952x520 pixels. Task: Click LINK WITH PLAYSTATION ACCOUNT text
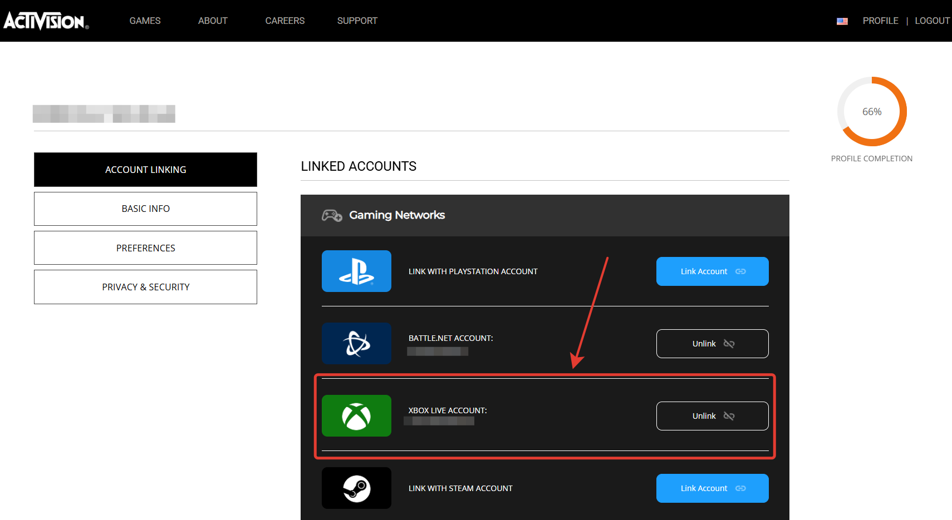click(x=473, y=271)
